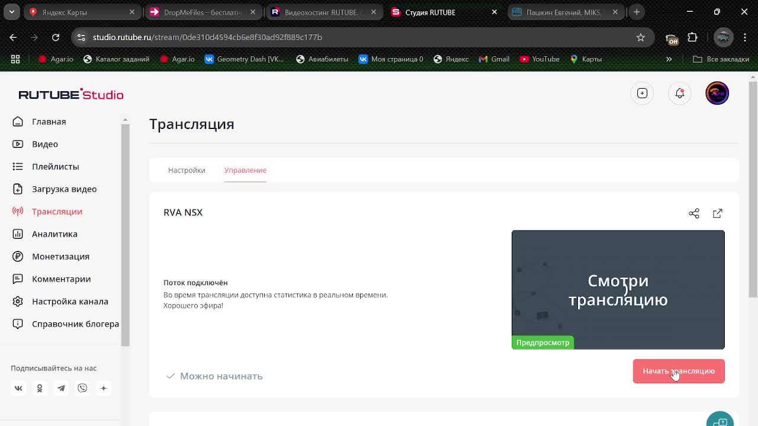
Task: Go to Плейлисты in the sidebar
Action: (x=46, y=166)
